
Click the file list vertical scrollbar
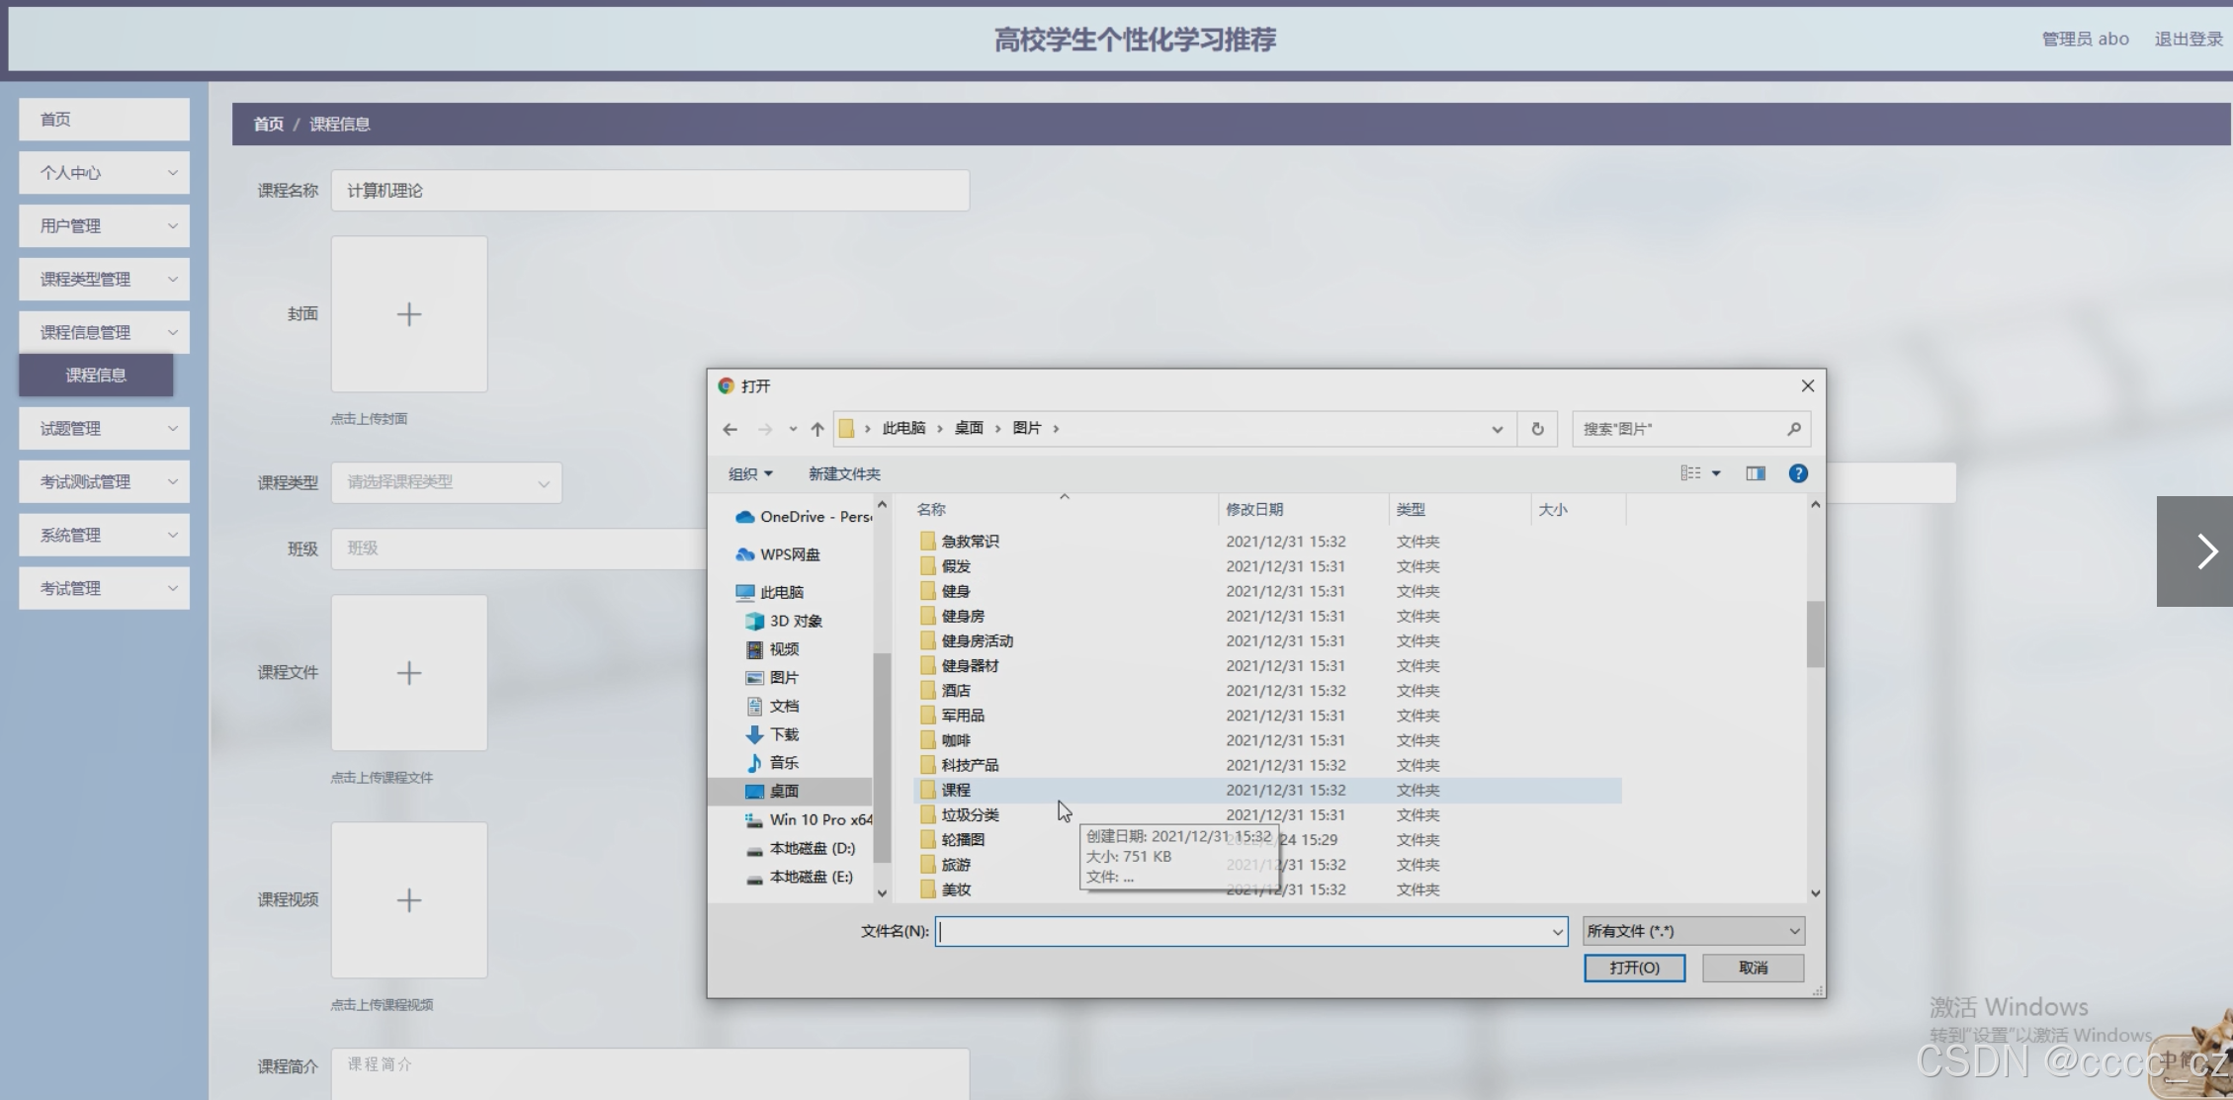pos(1815,635)
